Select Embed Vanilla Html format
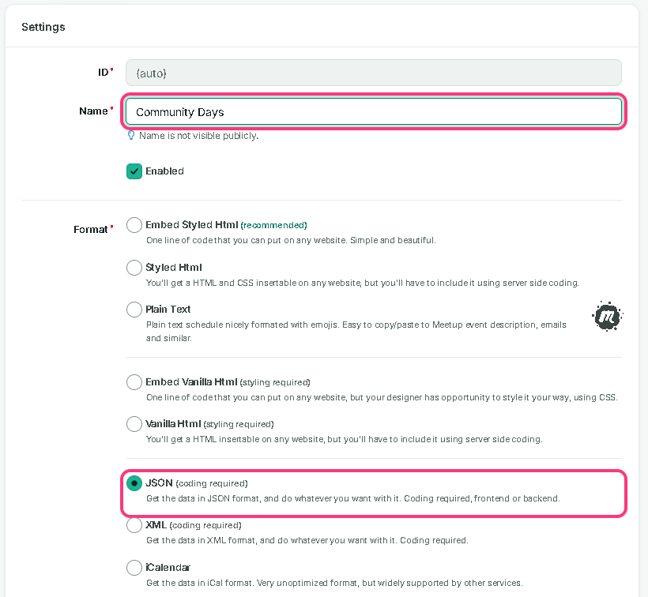 click(134, 382)
